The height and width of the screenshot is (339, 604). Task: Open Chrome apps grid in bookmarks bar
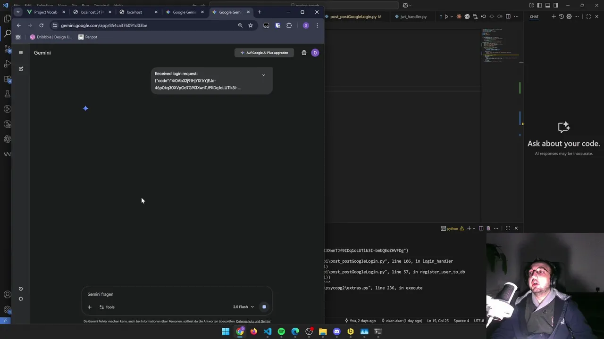[x=18, y=37]
